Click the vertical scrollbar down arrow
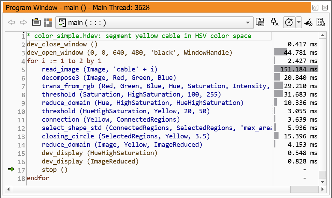Screen dimensions: 332x198 pyautogui.click(x=322, y=182)
